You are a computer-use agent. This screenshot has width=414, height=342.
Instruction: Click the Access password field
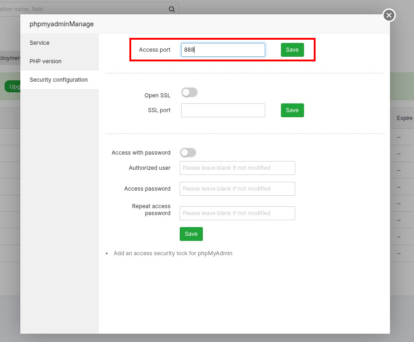pyautogui.click(x=237, y=189)
